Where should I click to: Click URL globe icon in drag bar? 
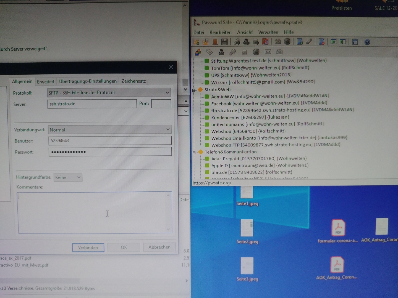click(256, 52)
